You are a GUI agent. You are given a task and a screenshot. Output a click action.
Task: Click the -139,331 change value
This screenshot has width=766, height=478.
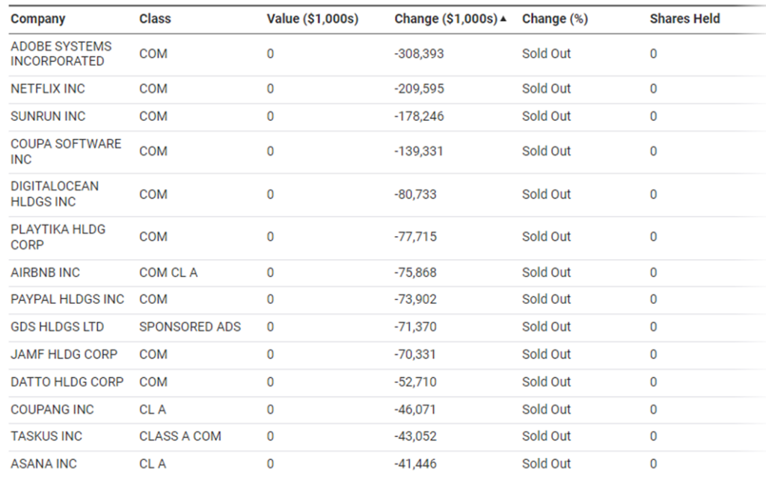(x=419, y=151)
